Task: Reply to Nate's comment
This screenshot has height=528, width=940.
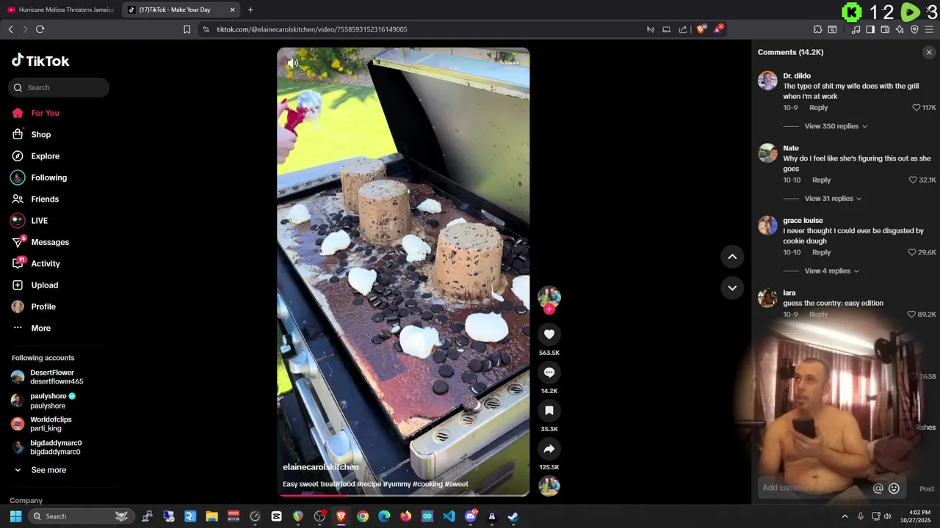Action: 821,180
